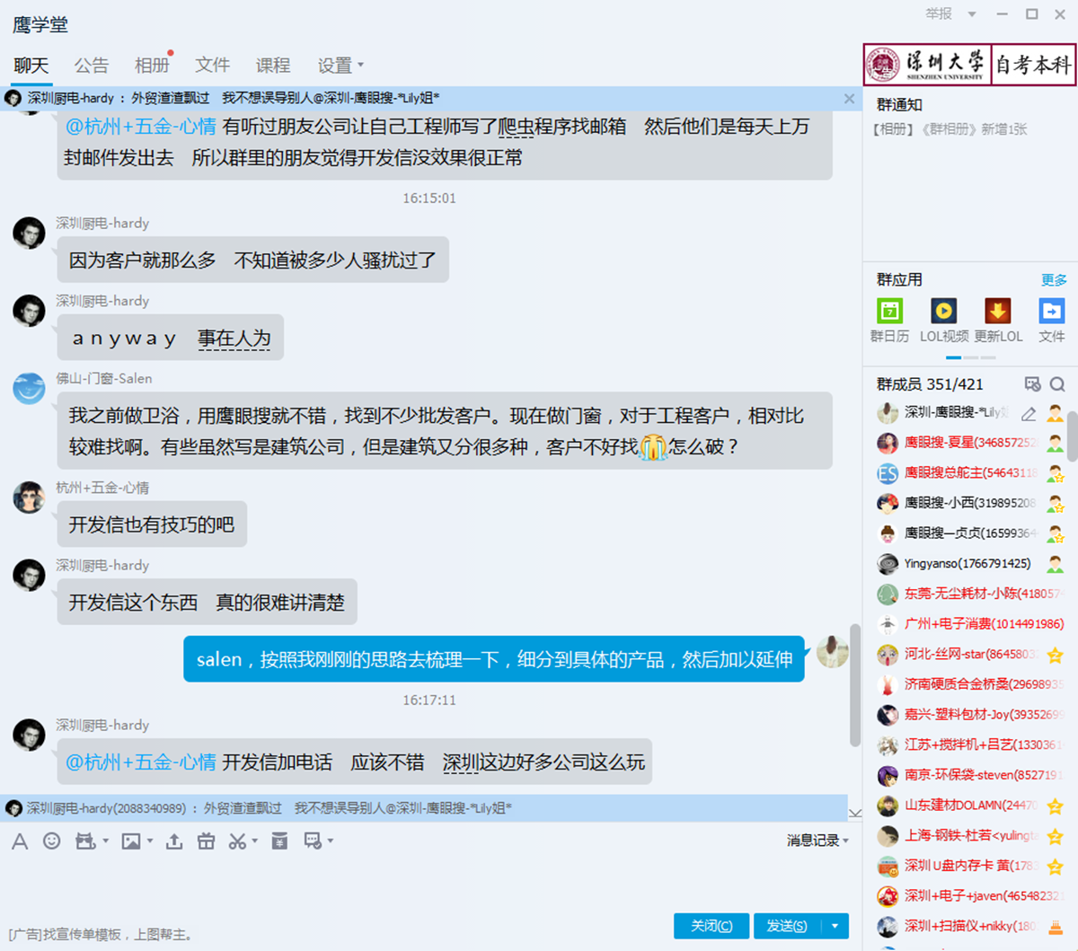The image size is (1078, 951).
Task: Click the 更多 link in 群应用
Action: point(1053,280)
